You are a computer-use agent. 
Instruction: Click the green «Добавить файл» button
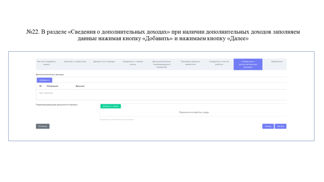pos(110,106)
